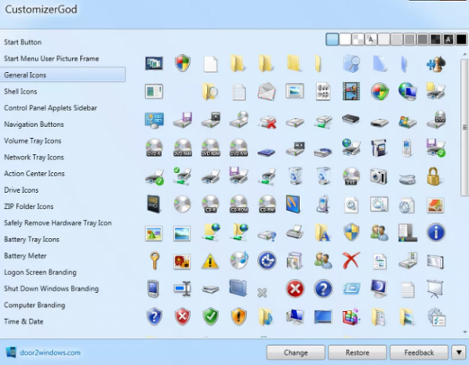This screenshot has width=469, height=365.
Task: Select Drive Icons category
Action: click(21, 190)
